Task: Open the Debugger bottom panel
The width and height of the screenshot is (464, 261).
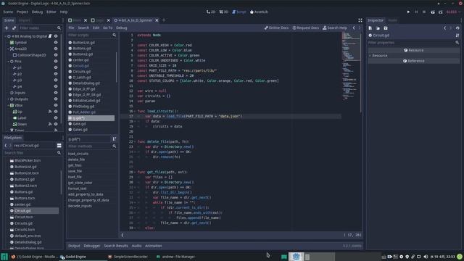Action: click(x=92, y=246)
